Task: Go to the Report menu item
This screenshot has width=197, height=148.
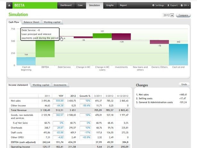Action: coord(123,5)
